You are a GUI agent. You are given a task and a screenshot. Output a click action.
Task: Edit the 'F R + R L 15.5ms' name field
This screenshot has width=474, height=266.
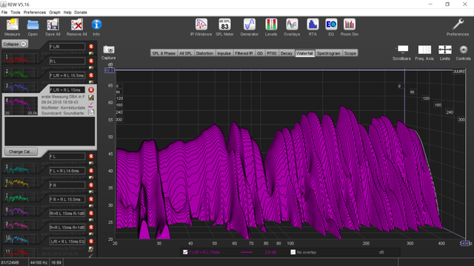click(67, 199)
